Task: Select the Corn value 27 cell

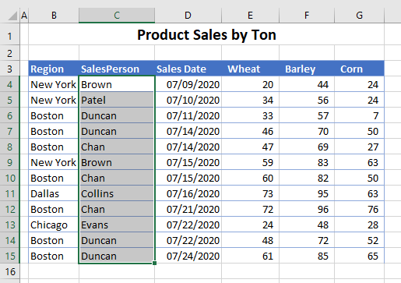Action: (359, 147)
